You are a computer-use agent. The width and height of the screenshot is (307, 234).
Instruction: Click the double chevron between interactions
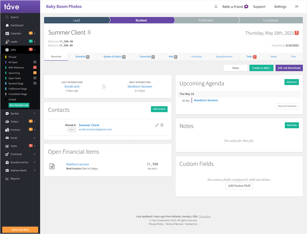click(104, 87)
